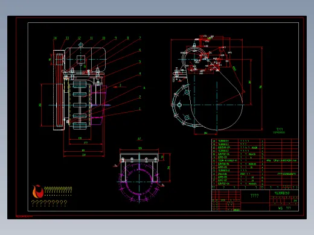Select the '????' note above the parts list

pos(280,129)
